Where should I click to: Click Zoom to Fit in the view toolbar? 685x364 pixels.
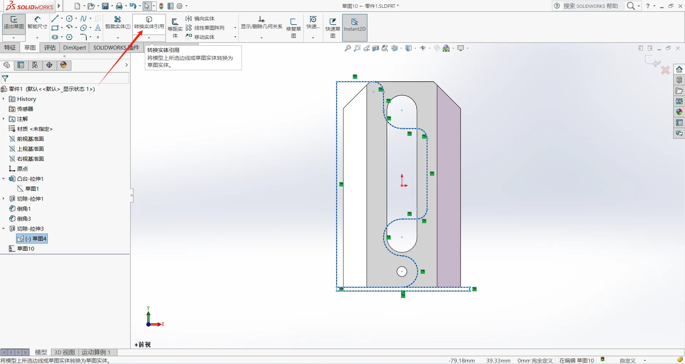(x=347, y=48)
